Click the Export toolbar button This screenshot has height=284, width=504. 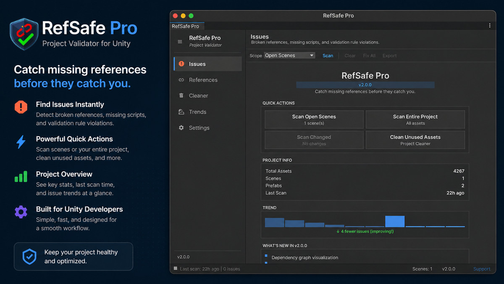[389, 56]
